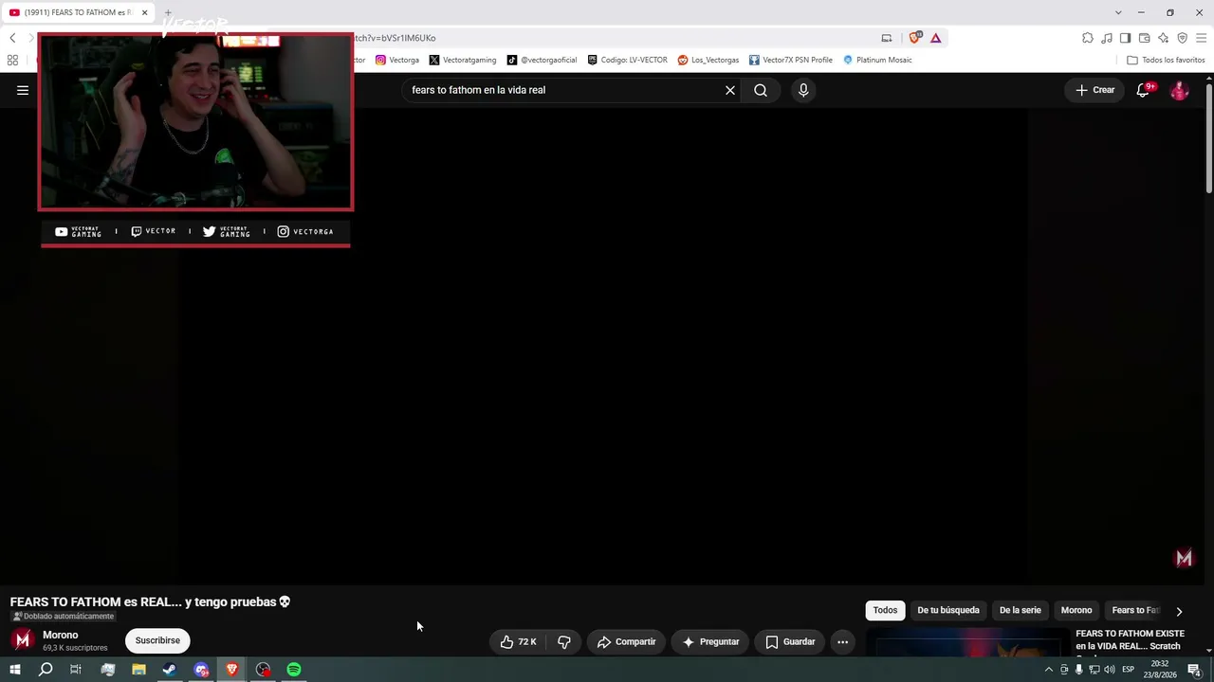This screenshot has height=682, width=1214.
Task: Open the YouTube guide hamburger menu
Action: point(23,90)
